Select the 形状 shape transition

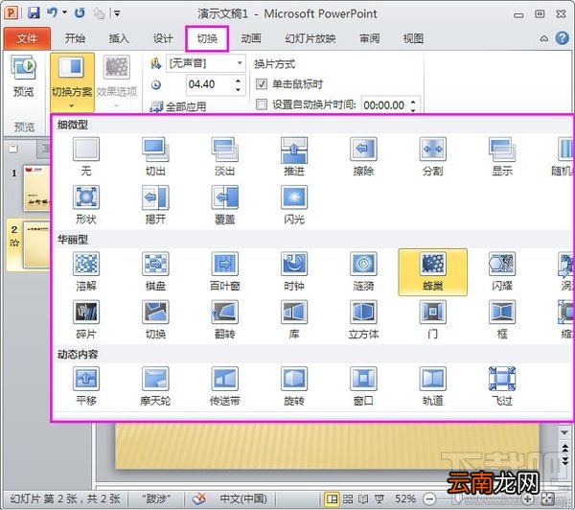click(x=86, y=205)
